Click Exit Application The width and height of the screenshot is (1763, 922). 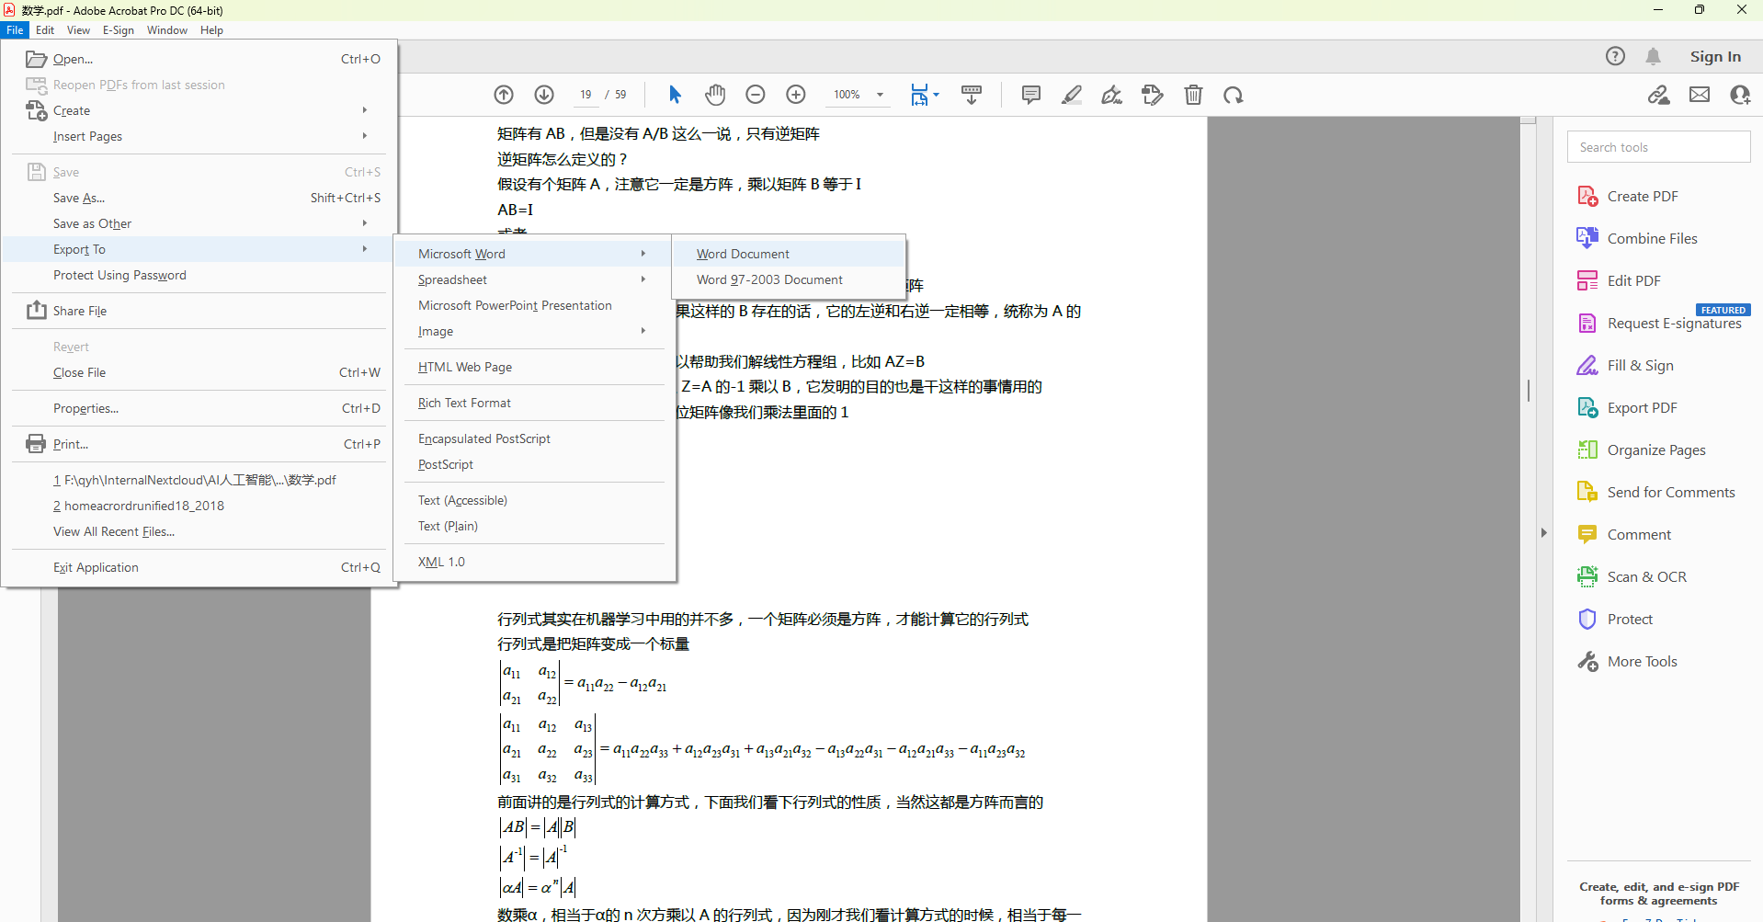200,567
